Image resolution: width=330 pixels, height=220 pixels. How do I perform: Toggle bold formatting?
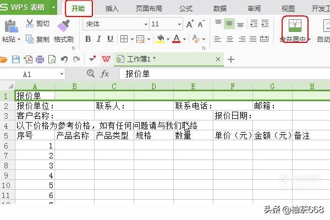[87, 39]
